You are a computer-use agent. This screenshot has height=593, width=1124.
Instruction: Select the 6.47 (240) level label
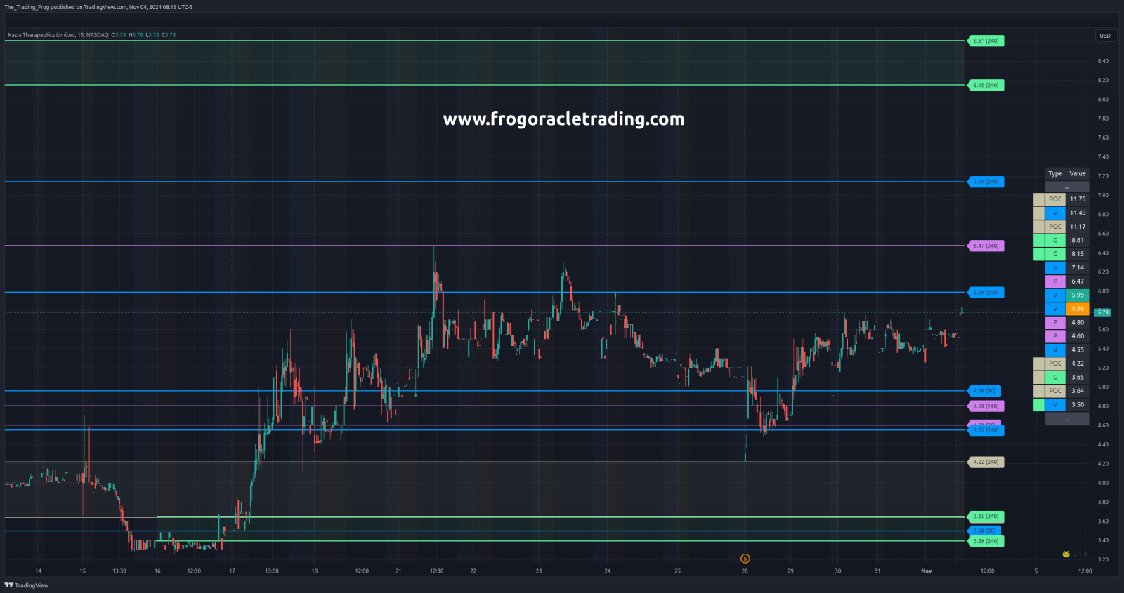click(986, 246)
